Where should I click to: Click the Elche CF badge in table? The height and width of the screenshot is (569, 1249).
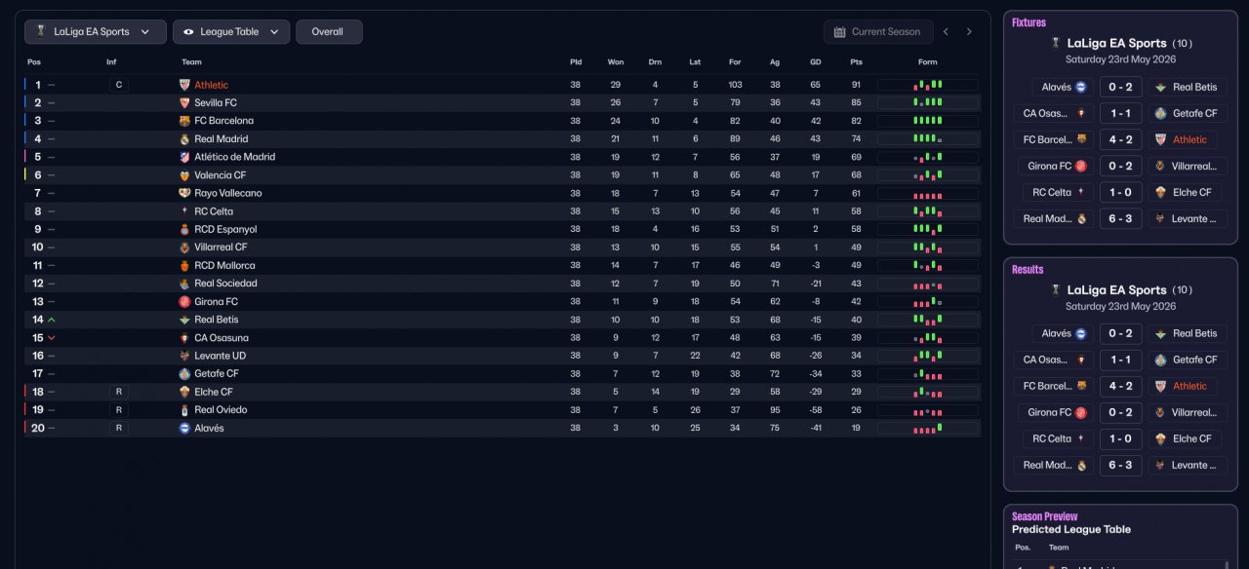184,392
